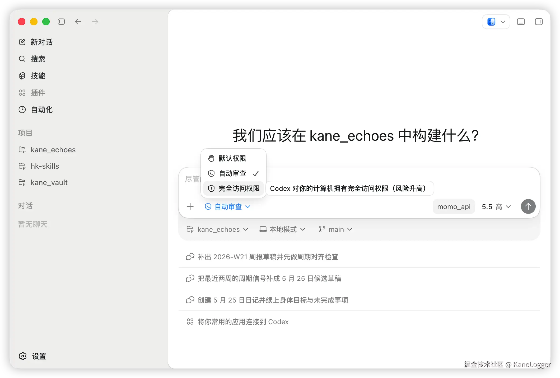Open the Finder app dropdown in top bar
Screen dimensions: 560x378
click(x=496, y=22)
